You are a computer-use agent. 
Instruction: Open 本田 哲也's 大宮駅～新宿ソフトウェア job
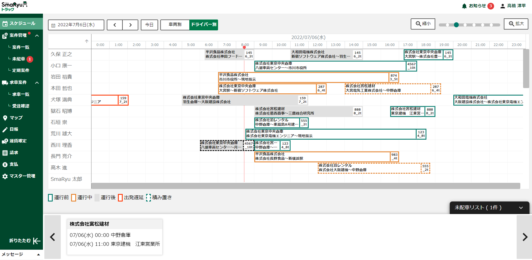pyautogui.click(x=272, y=89)
